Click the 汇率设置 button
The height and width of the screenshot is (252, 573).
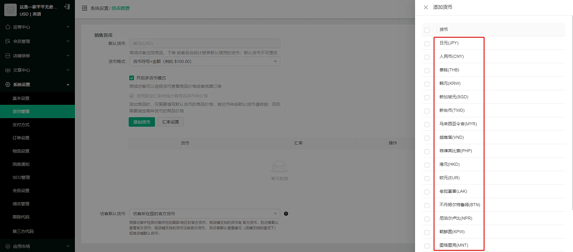pos(170,122)
